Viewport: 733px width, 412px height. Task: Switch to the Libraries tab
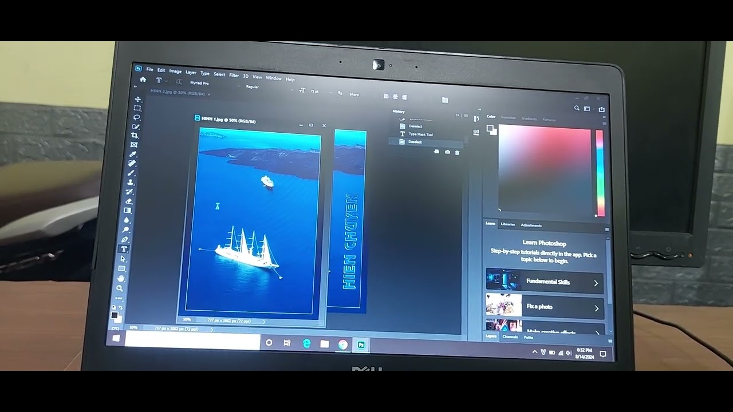point(508,224)
